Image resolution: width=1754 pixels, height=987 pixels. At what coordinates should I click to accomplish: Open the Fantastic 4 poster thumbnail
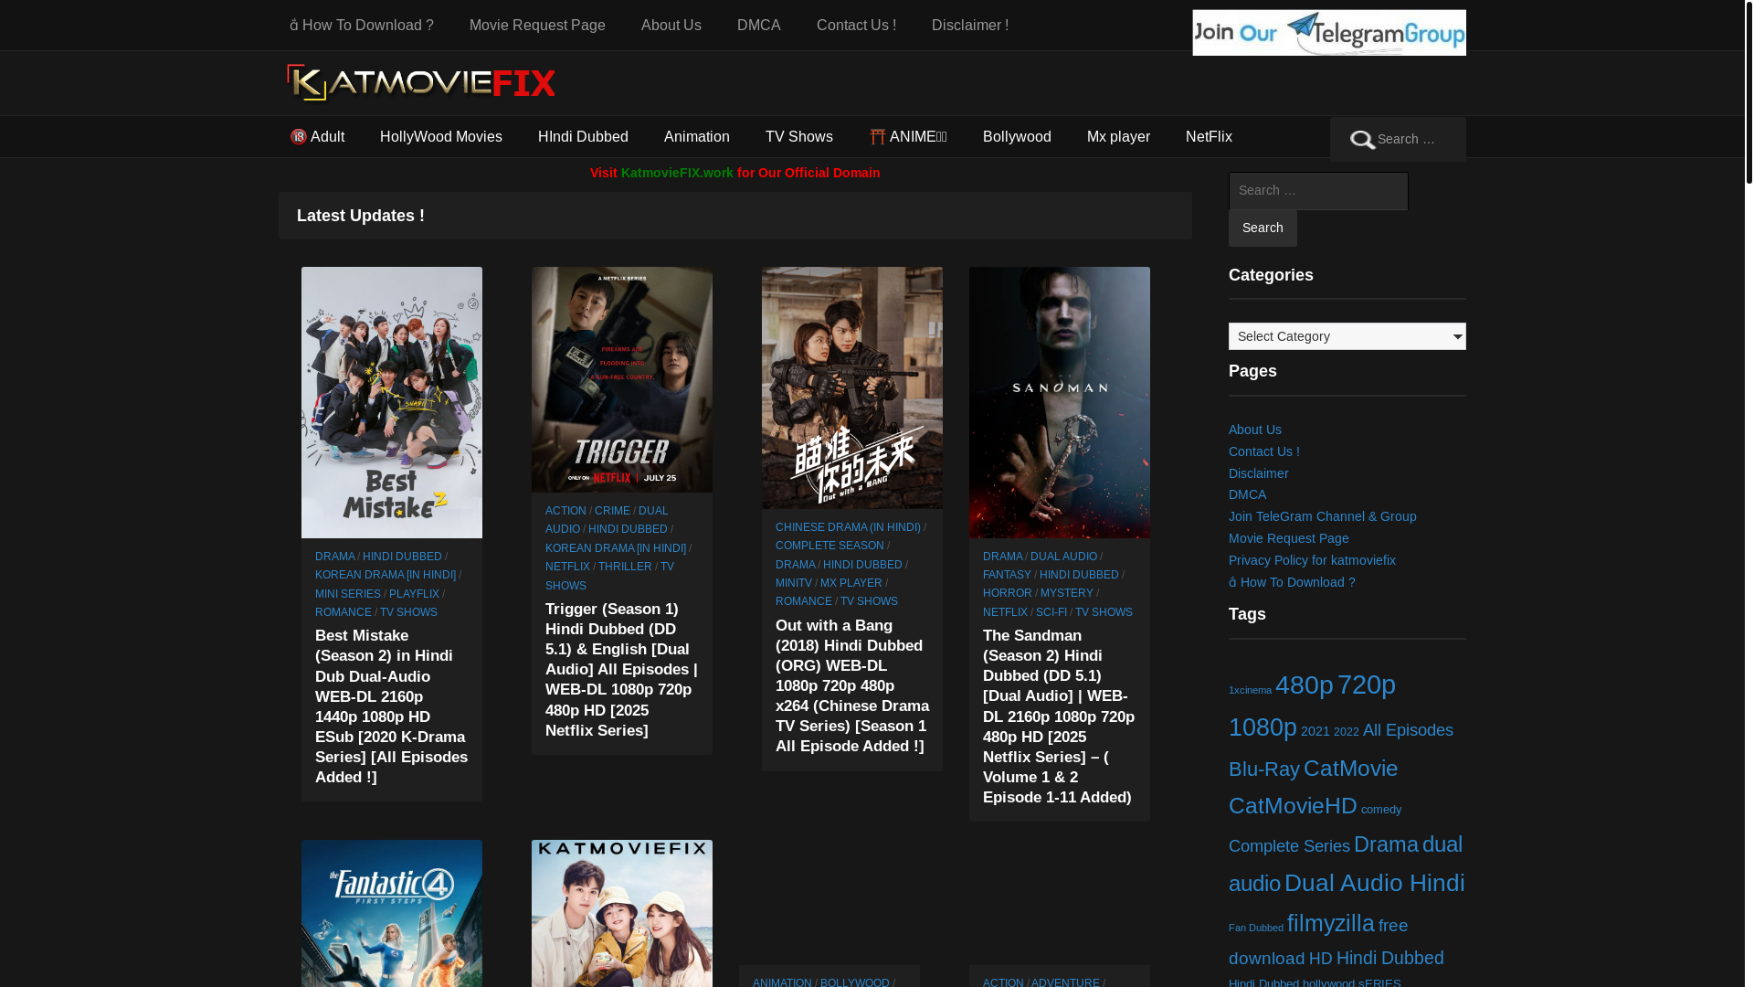click(x=392, y=913)
